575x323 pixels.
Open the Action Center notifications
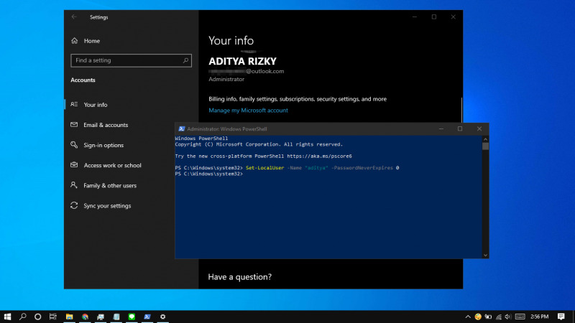click(561, 317)
